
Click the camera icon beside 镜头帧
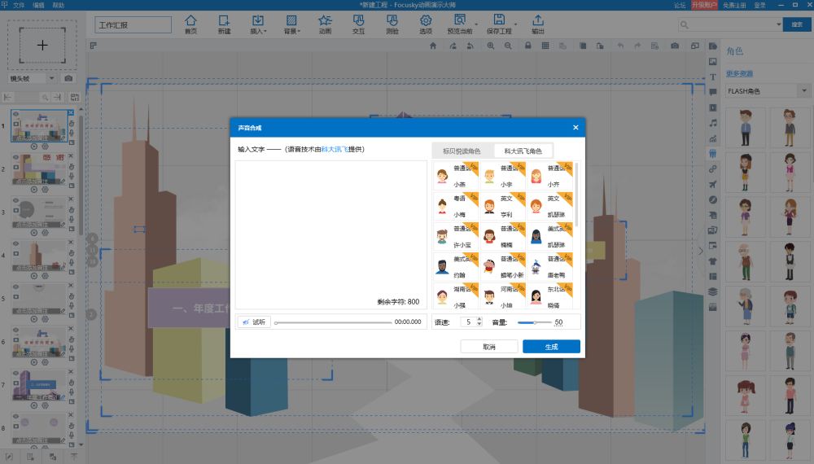[x=68, y=78]
